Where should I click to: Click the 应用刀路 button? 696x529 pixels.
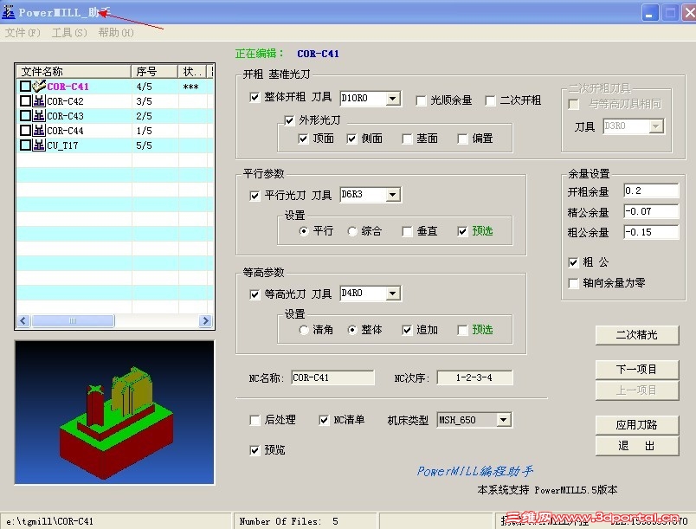(637, 425)
